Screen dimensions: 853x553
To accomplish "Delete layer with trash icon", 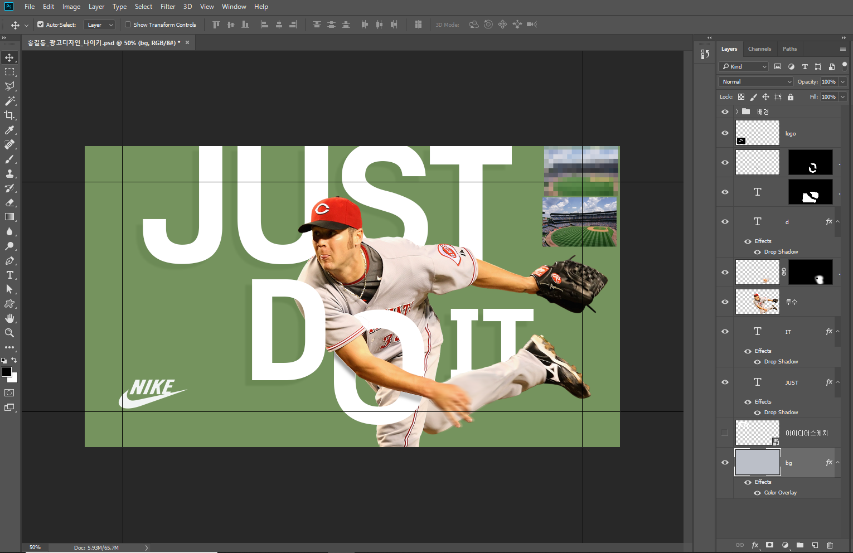I will pos(830,545).
